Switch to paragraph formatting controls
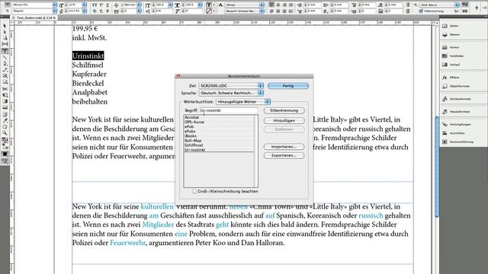Screen dimensions: 488x274 point(7,11)
